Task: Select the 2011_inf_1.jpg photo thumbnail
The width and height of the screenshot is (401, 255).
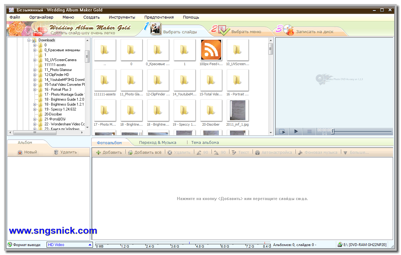Action: pyautogui.click(x=238, y=110)
